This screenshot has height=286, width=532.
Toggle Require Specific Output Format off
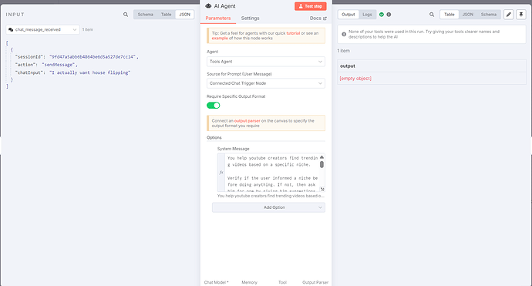[x=214, y=105]
